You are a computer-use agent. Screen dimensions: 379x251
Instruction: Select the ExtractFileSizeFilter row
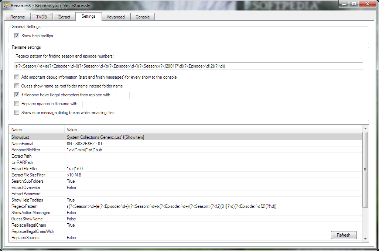pyautogui.click(x=186, y=175)
